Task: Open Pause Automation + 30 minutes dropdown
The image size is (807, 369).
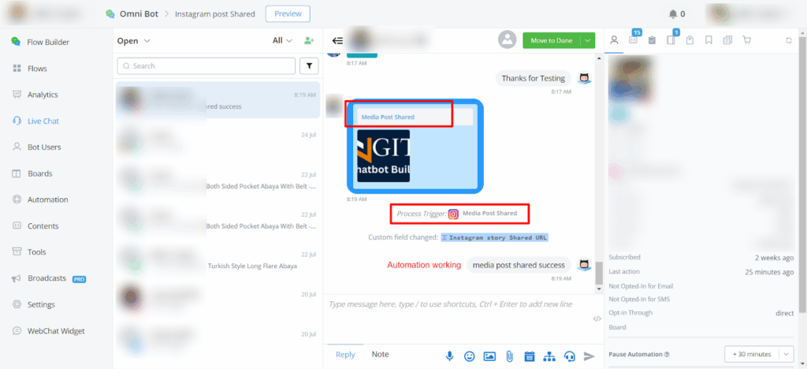Action: (787, 354)
